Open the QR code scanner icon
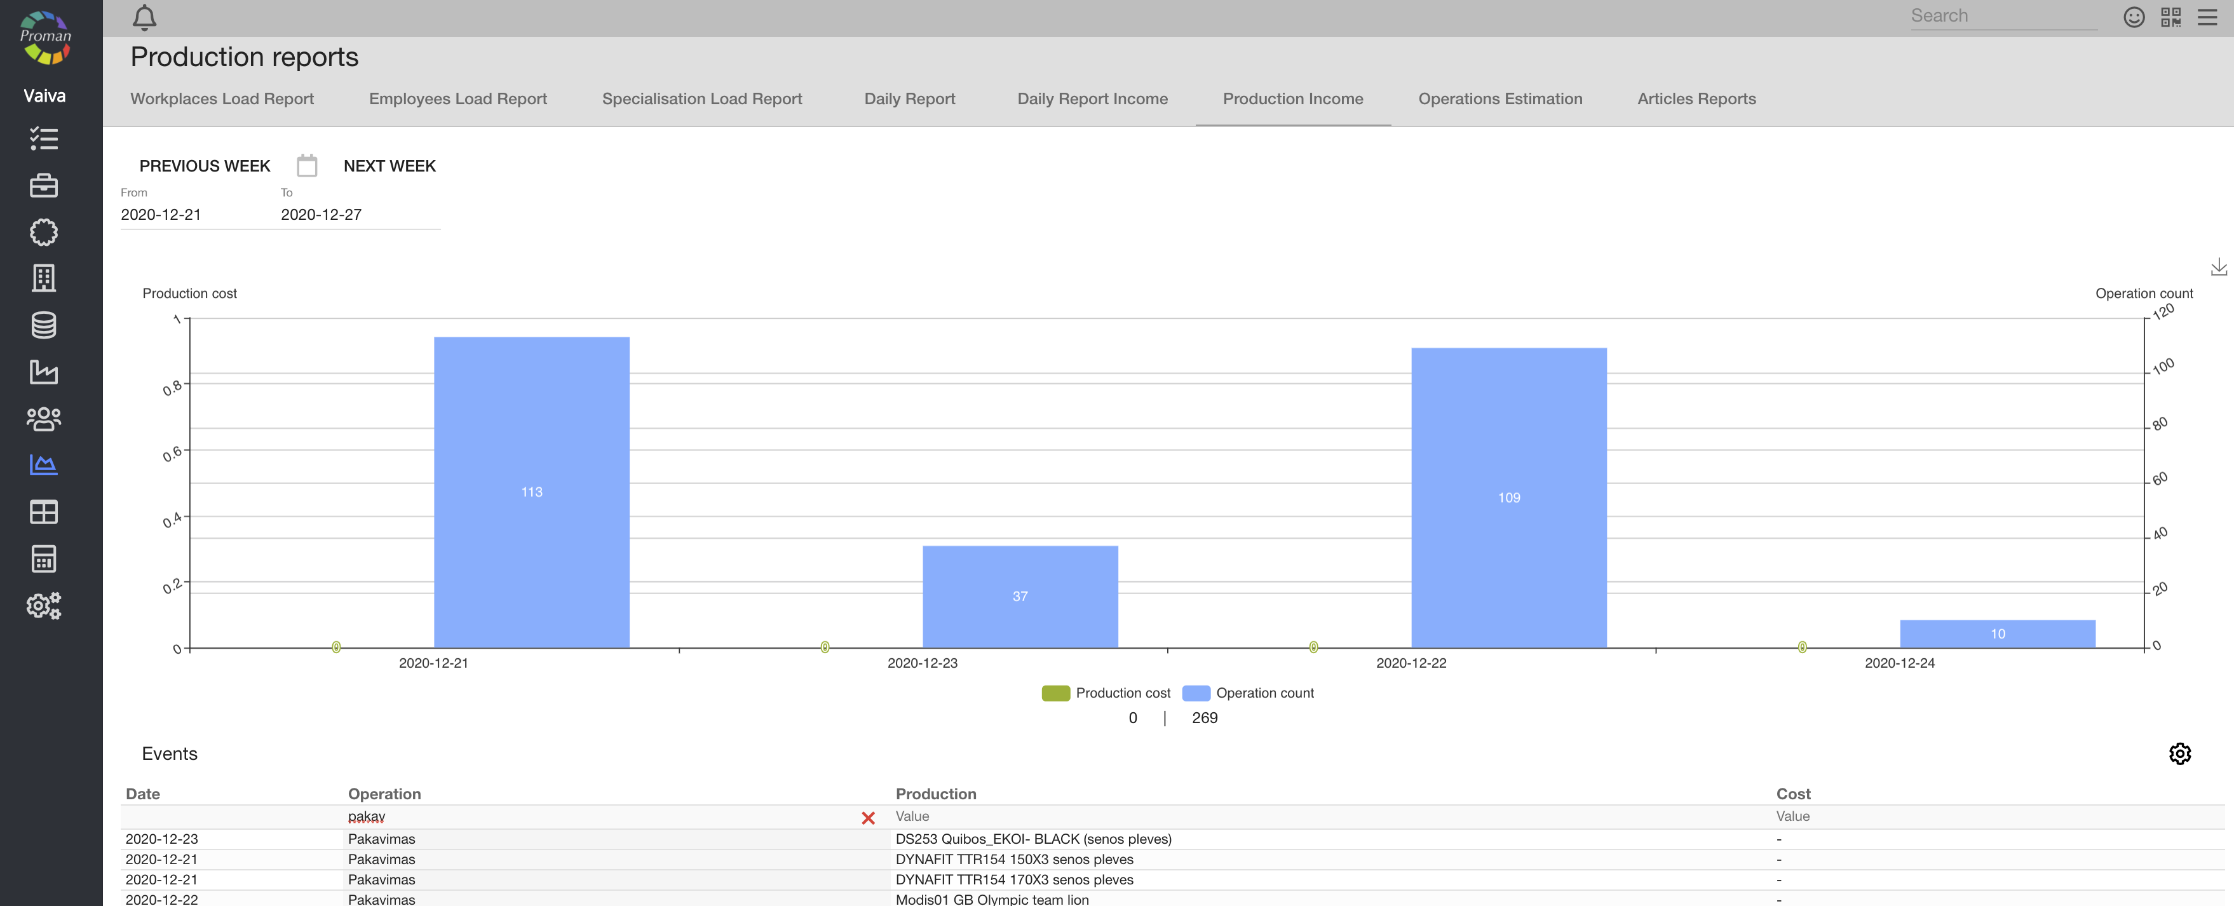Viewport: 2234px width, 906px height. pyautogui.click(x=2170, y=17)
